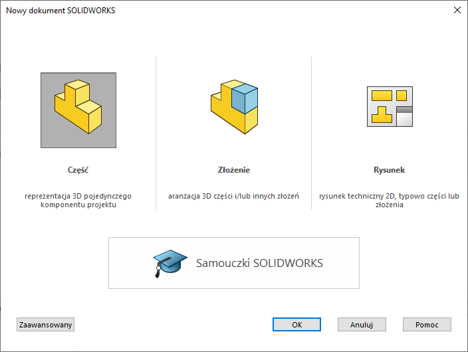Image resolution: width=468 pixels, height=352 pixels.
Task: Click the Rysunek label text
Action: (390, 170)
